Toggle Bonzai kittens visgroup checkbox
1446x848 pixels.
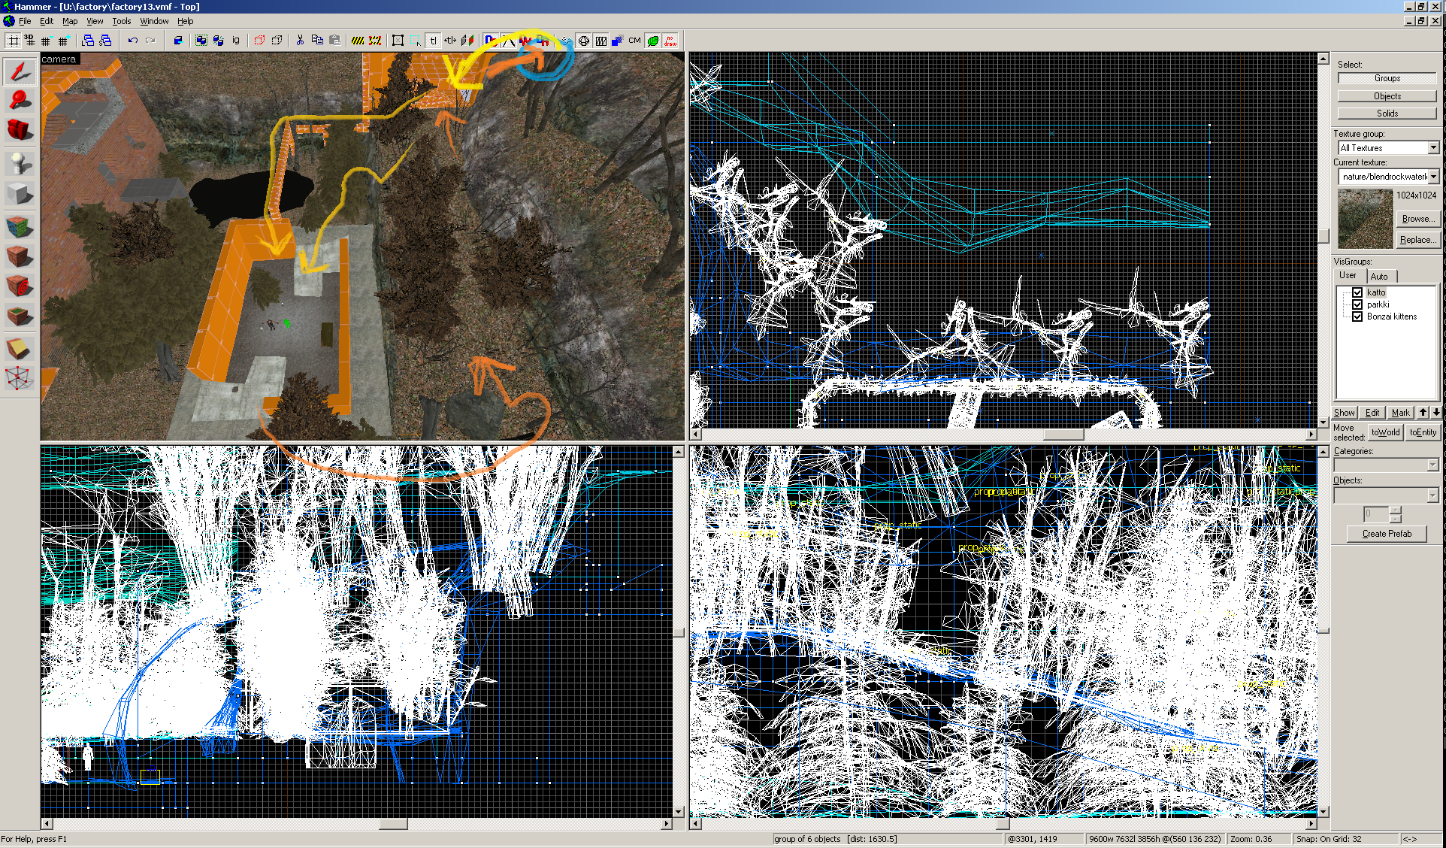pos(1357,316)
